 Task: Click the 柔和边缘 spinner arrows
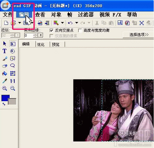pos(36,35)
